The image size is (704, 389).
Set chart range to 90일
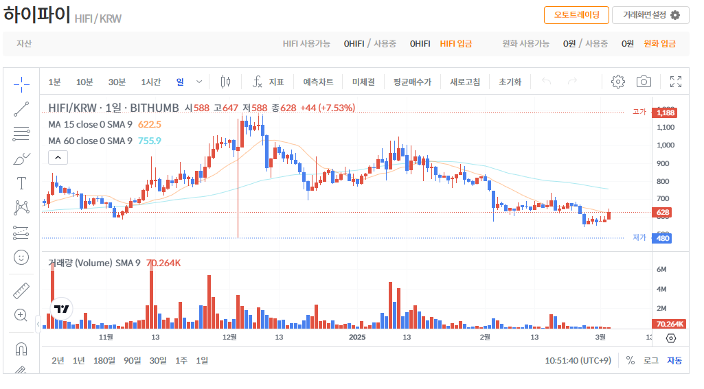pyautogui.click(x=132, y=360)
